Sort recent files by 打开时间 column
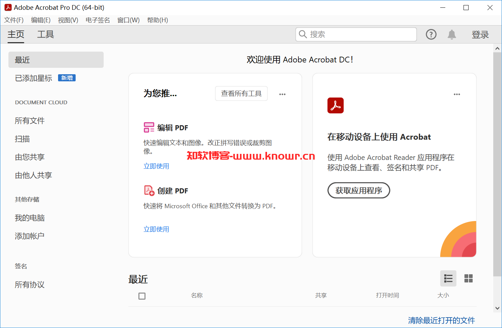The width and height of the screenshot is (502, 328). coord(388,295)
